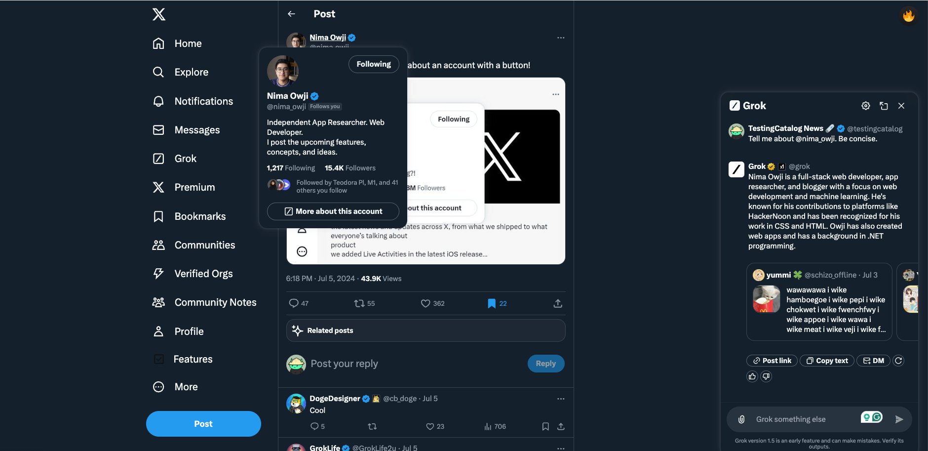Open the three-dot menu on Nima Owji's post
Screen dimensions: 928x451
tap(561, 38)
